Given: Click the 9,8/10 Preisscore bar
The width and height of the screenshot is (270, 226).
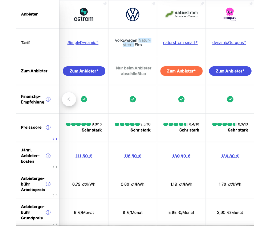Looking at the screenshot, I should [78, 124].
